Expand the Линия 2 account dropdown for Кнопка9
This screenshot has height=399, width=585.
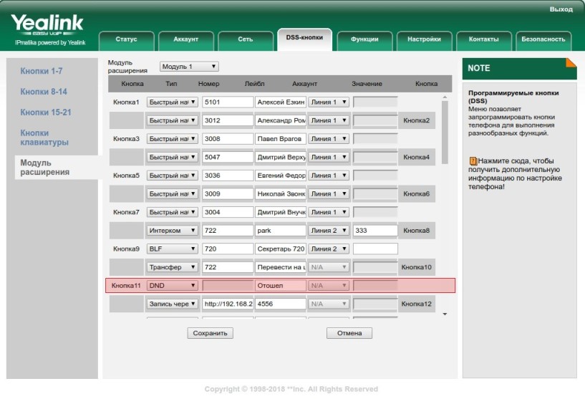point(329,249)
